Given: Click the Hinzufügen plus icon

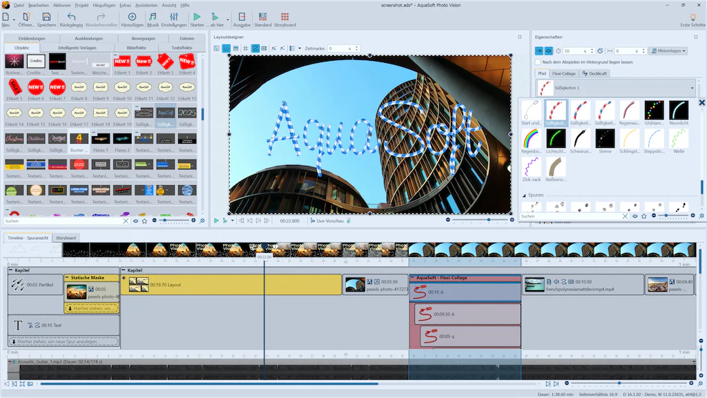Looking at the screenshot, I should coord(132,17).
